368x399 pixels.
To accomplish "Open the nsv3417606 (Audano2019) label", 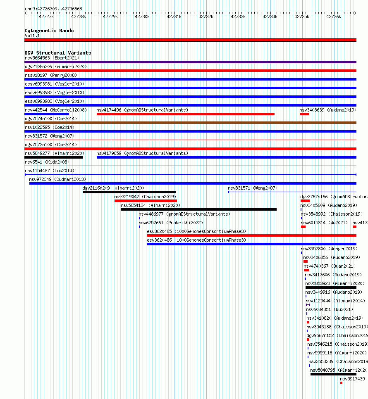I will [x=333, y=275].
